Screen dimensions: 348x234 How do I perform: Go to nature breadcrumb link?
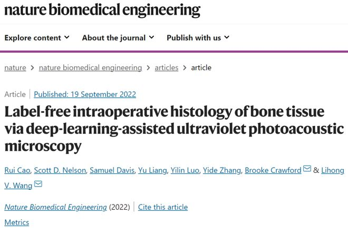15,67
